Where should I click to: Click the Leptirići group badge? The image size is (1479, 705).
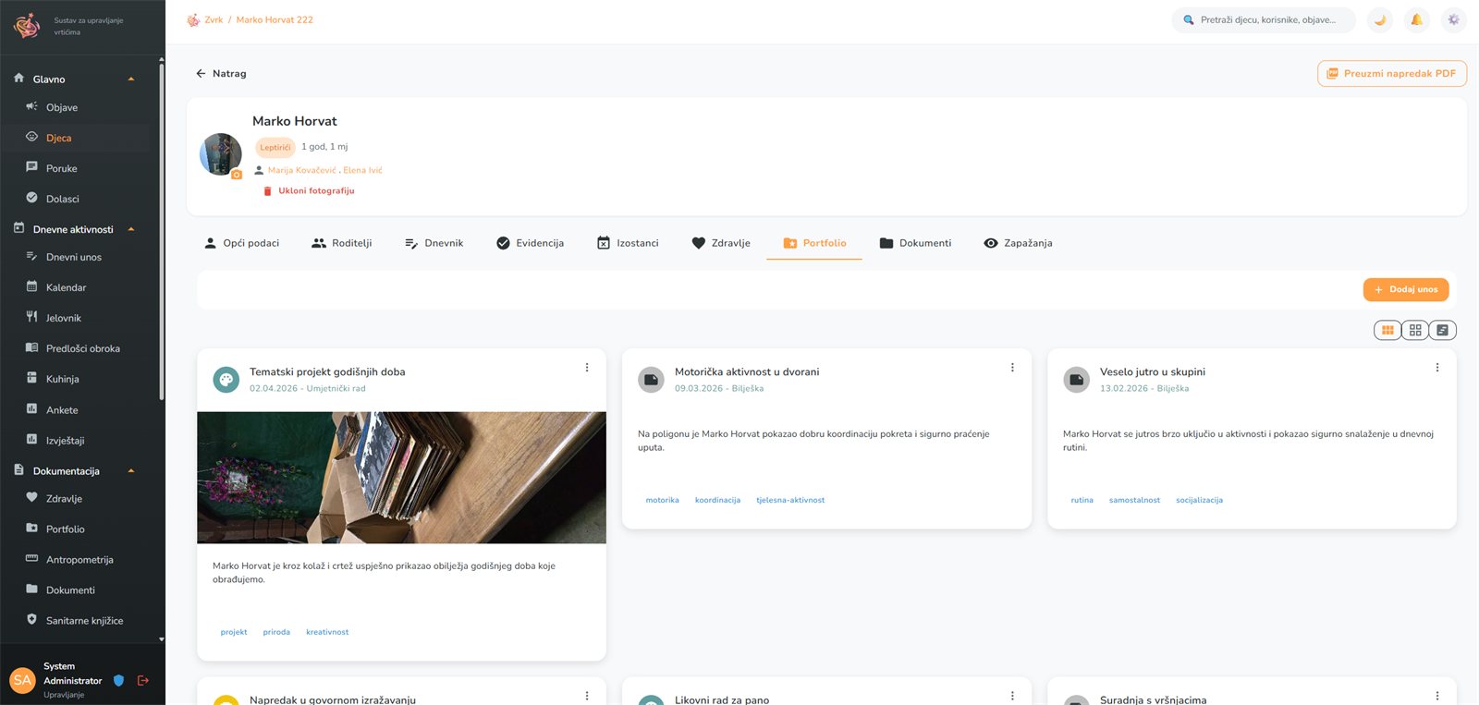point(275,147)
